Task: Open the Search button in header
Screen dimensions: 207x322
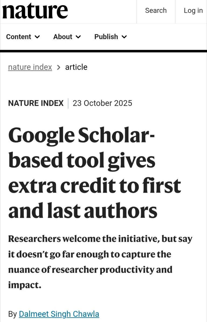Action: coord(156,11)
